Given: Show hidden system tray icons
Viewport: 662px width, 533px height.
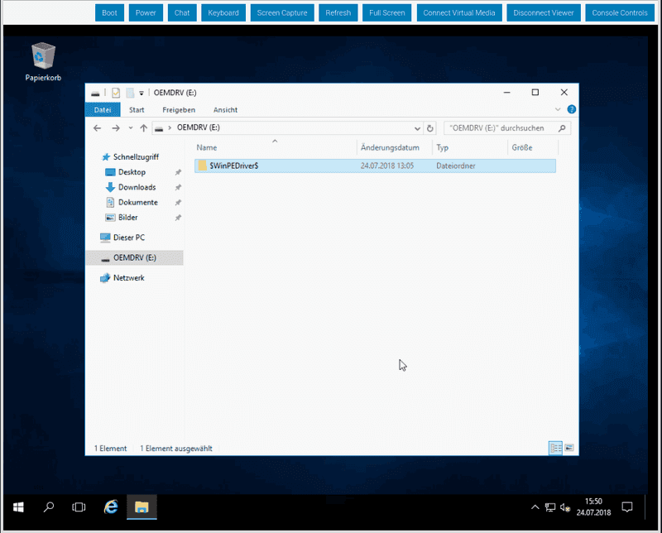Looking at the screenshot, I should coord(534,507).
